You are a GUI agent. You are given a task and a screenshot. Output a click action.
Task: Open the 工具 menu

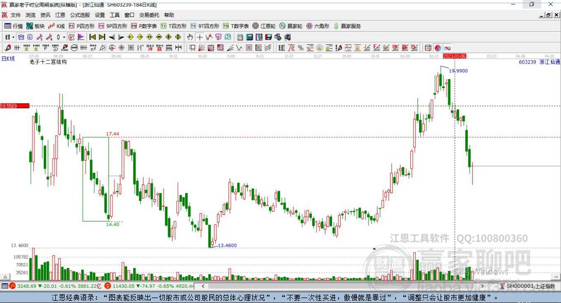[x=115, y=15]
